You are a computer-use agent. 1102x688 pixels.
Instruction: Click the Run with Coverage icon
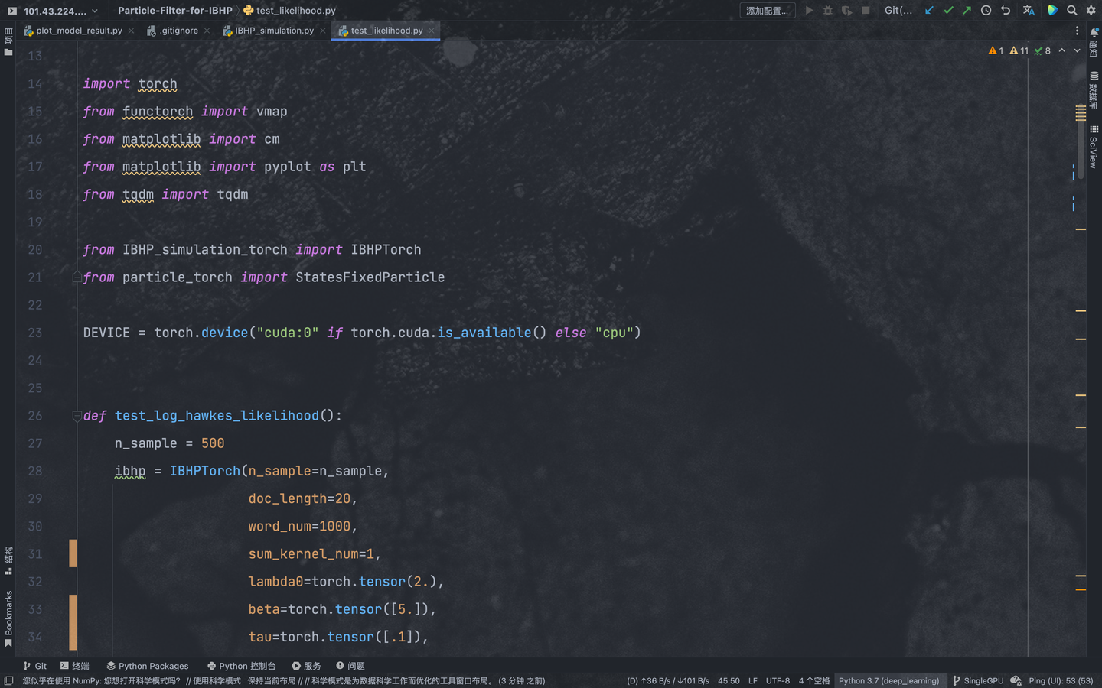click(x=846, y=11)
